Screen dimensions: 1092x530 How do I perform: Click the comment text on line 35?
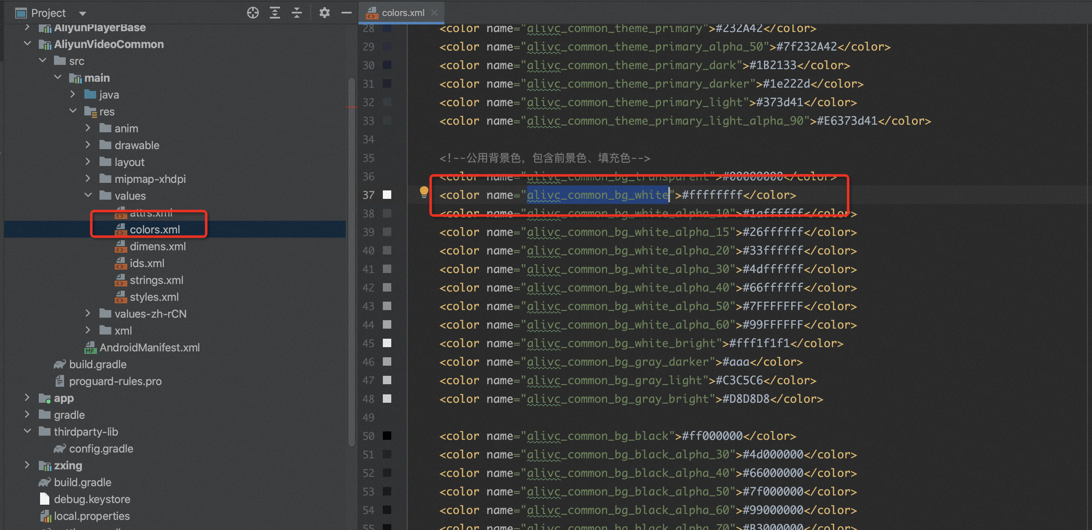click(x=544, y=158)
